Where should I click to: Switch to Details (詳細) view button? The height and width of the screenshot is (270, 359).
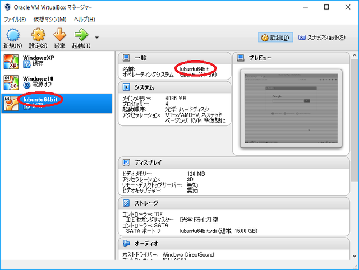[x=275, y=38]
